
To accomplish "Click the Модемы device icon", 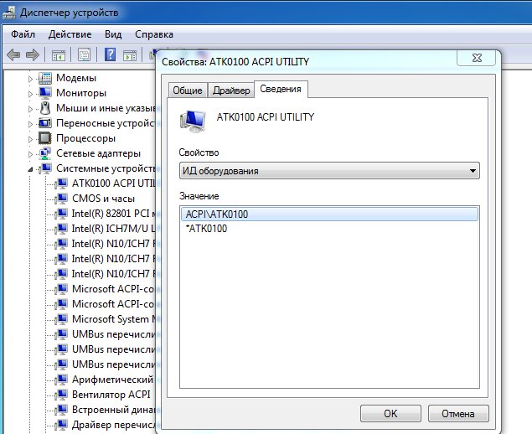I will [x=46, y=78].
